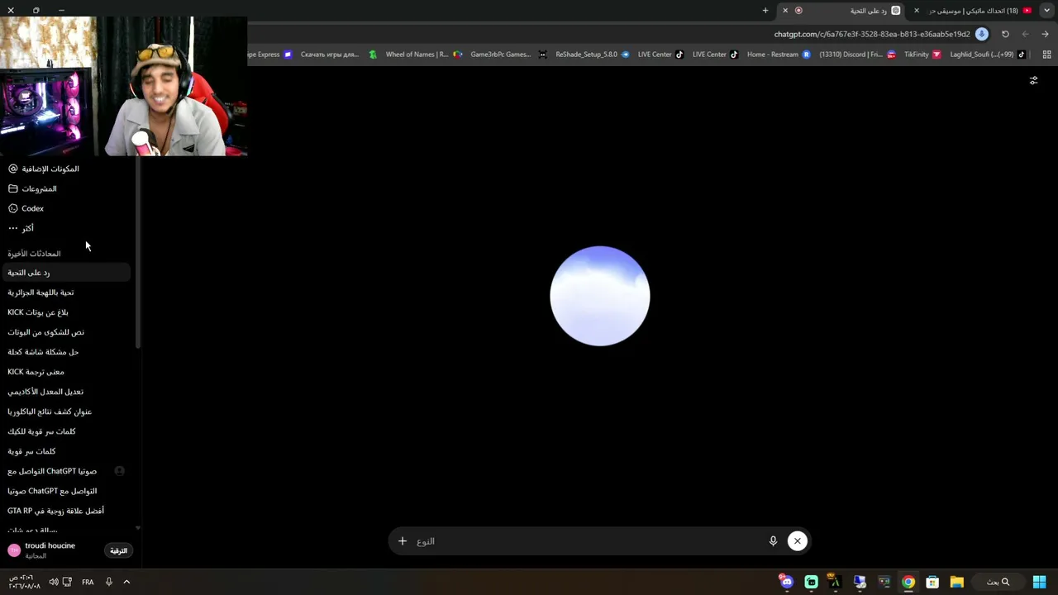Open the Codex icon in sidebar
The height and width of the screenshot is (595, 1058).
[12, 208]
